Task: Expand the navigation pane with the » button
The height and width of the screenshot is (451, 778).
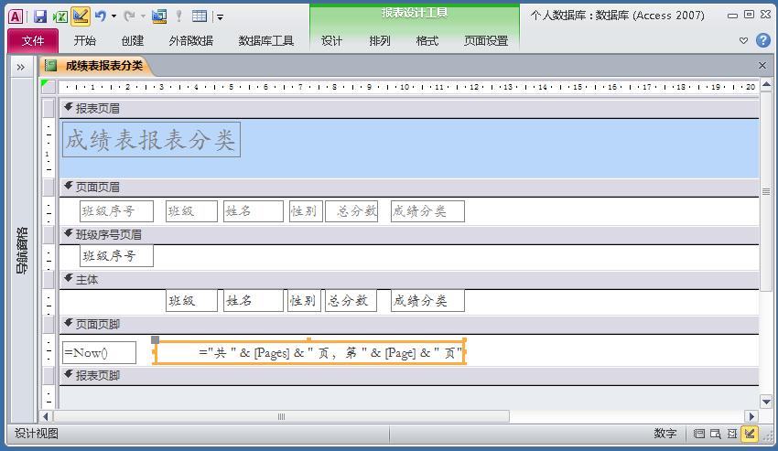Action: pos(21,67)
